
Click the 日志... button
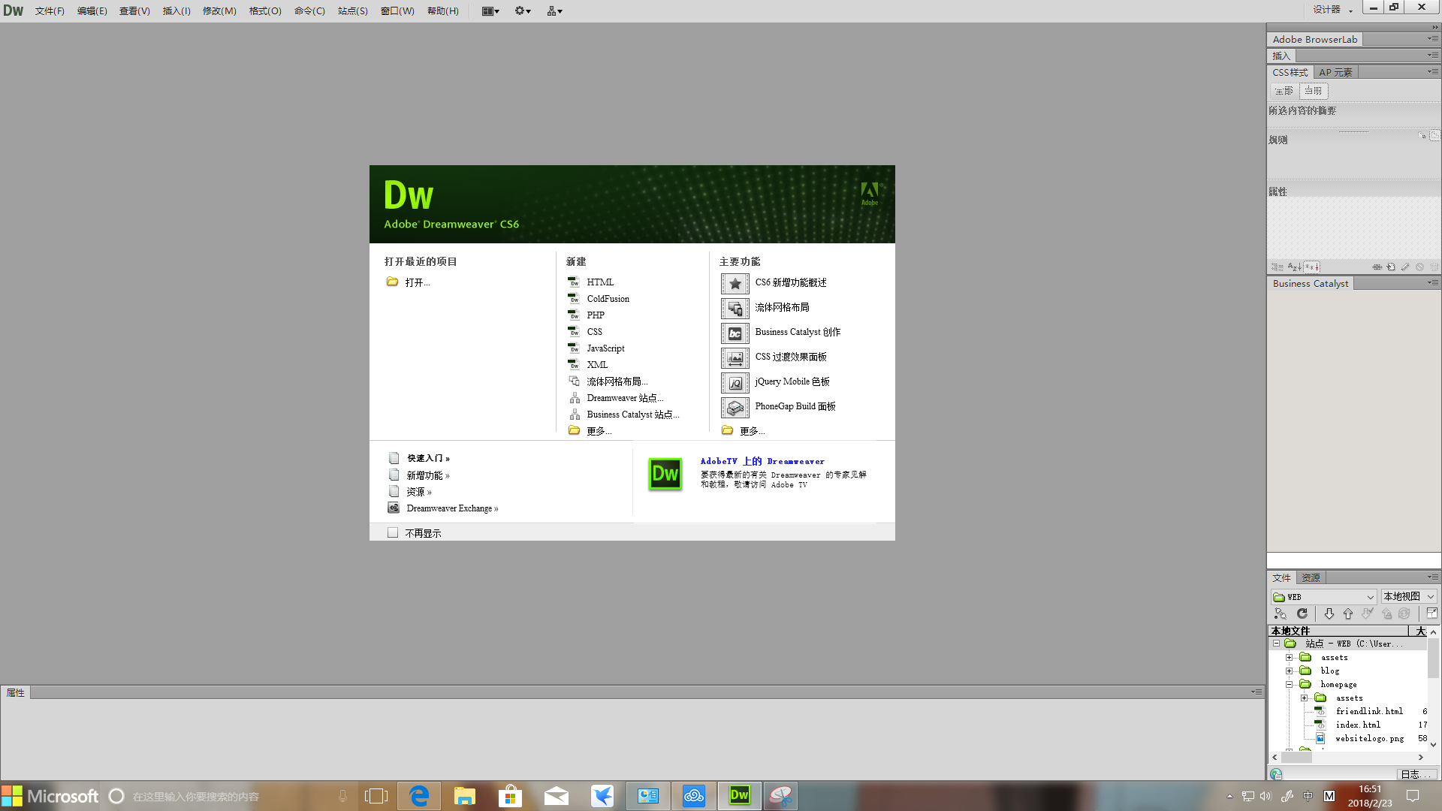tap(1416, 774)
